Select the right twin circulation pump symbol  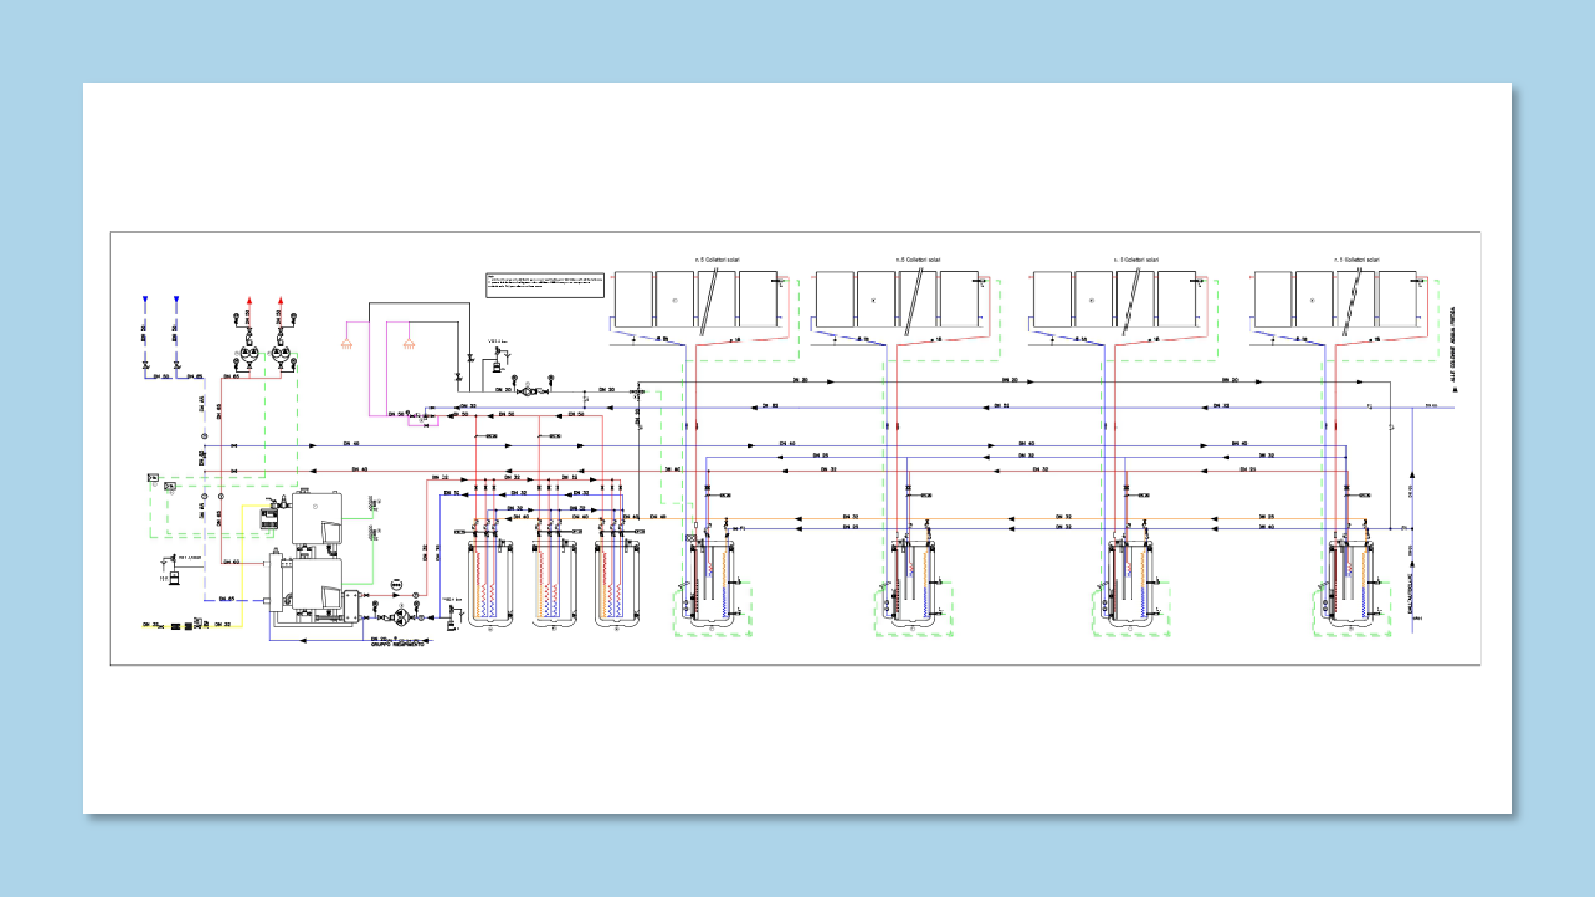point(281,354)
